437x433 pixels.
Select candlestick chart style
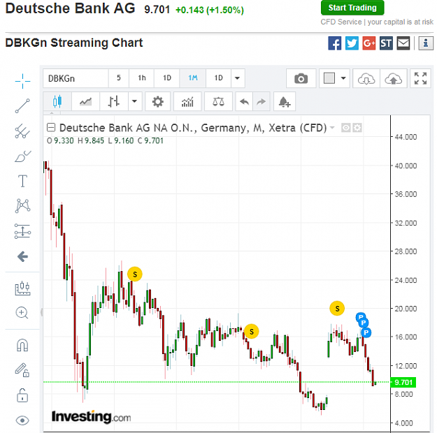[57, 102]
